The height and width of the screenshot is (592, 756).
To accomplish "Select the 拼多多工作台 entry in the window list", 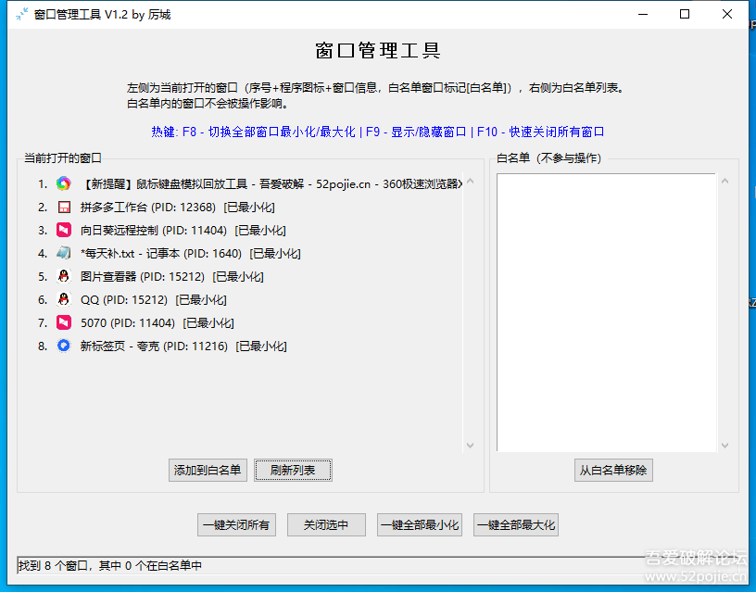I will (x=185, y=207).
